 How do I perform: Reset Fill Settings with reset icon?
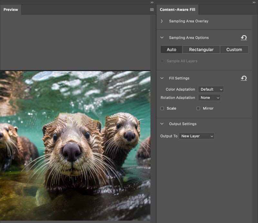click(x=244, y=78)
